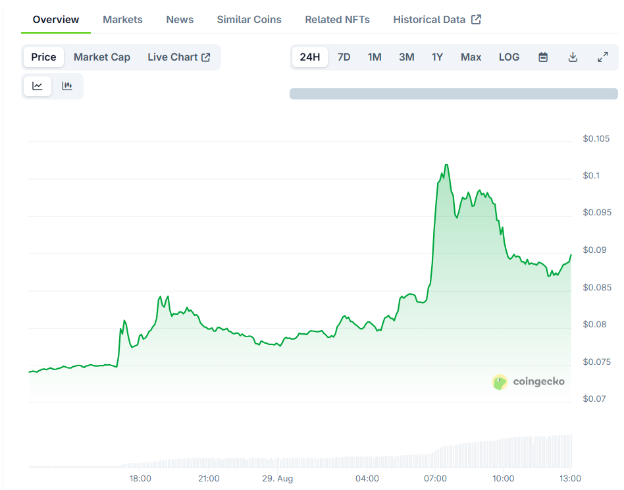Viewport: 624px width, 490px height.
Task: Click external link icon beside Live Chart
Action: pyautogui.click(x=206, y=57)
